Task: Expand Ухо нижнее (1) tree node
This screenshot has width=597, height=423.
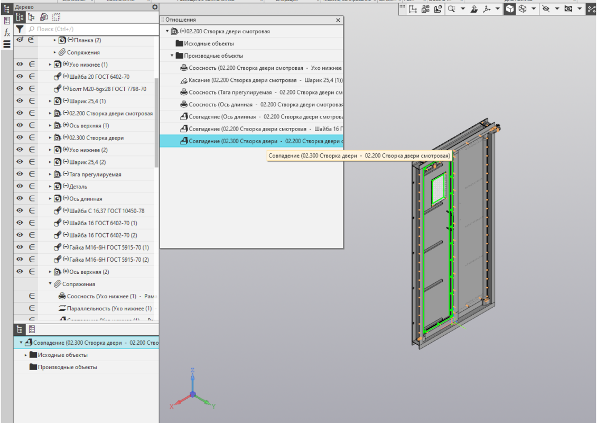Action: (x=50, y=65)
